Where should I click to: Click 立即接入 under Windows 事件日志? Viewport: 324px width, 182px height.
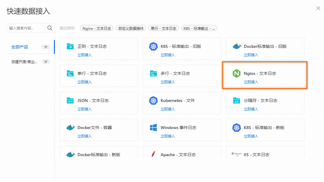coord(168,136)
